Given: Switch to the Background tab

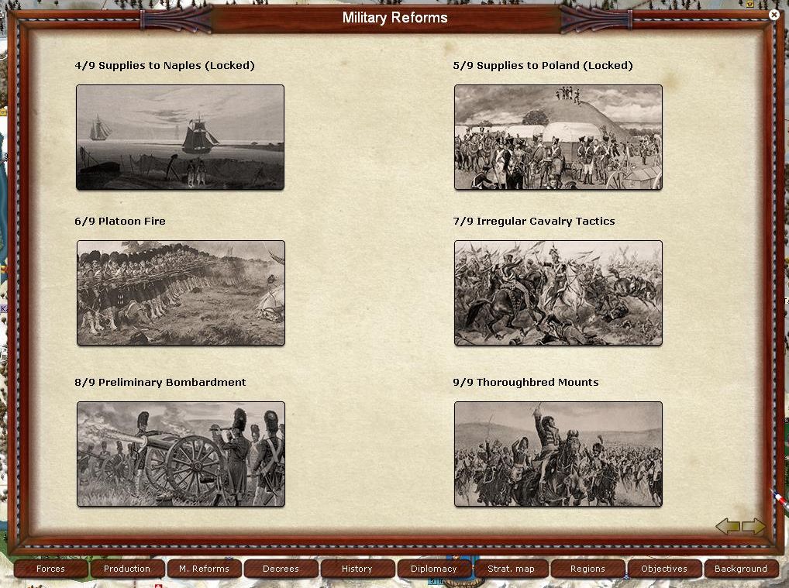Looking at the screenshot, I should click(x=740, y=569).
